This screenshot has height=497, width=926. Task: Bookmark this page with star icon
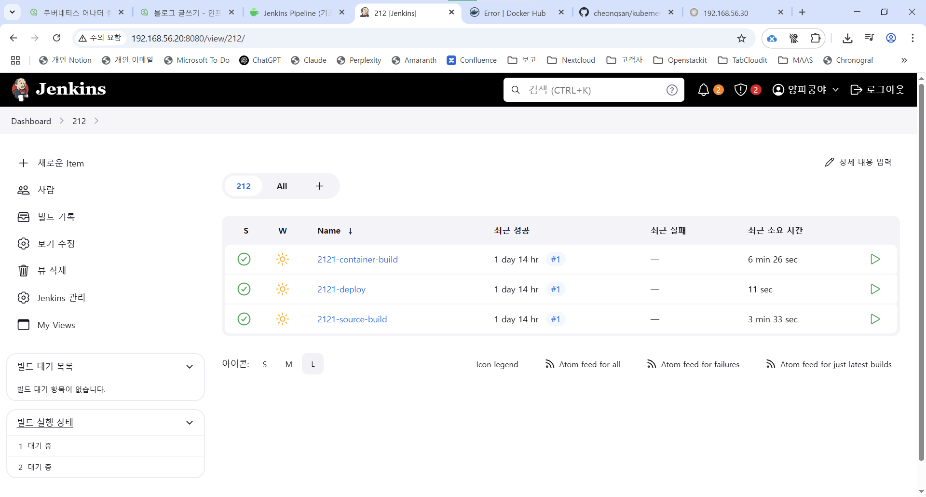click(741, 38)
